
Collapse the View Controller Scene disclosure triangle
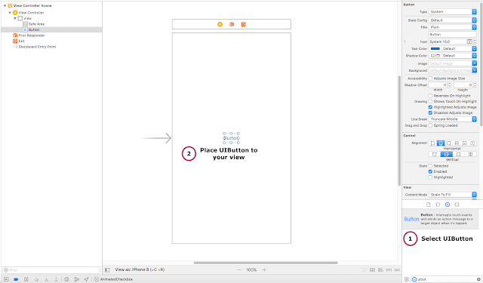coord(5,5)
